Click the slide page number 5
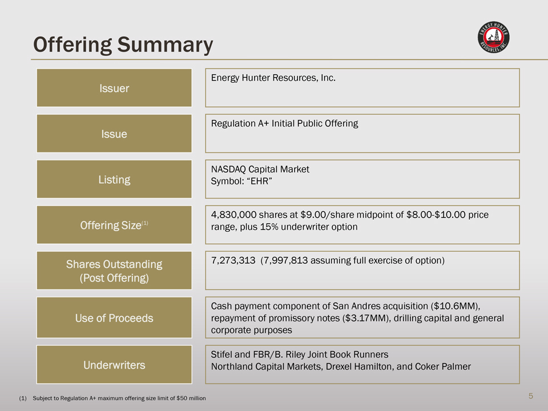548x411 pixels. pos(531,396)
